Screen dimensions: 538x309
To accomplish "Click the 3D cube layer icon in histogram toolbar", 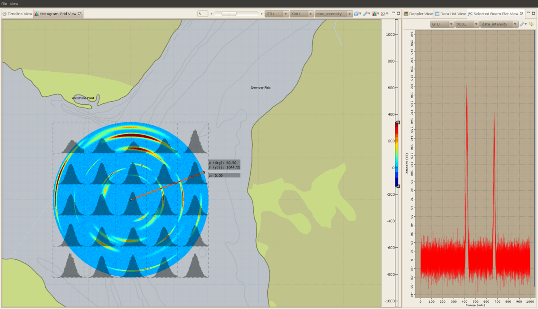I will (356, 14).
